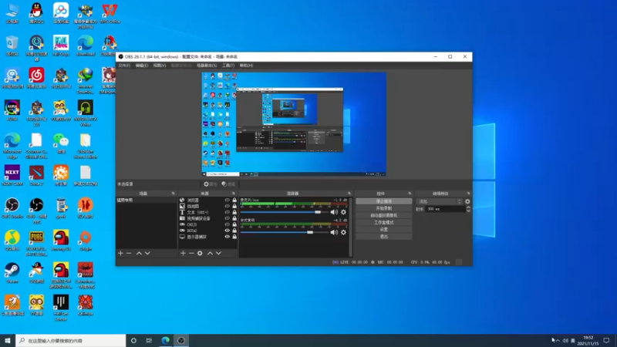The width and height of the screenshot is (617, 347).
Task: Open the 台式音响 audio settings gear
Action: tap(343, 233)
